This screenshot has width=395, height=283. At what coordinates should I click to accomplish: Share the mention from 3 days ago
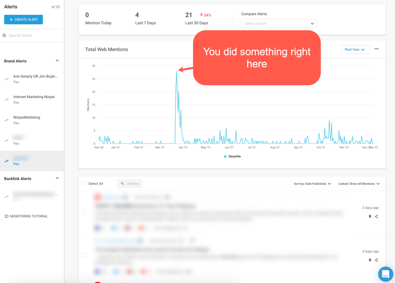pos(376,260)
